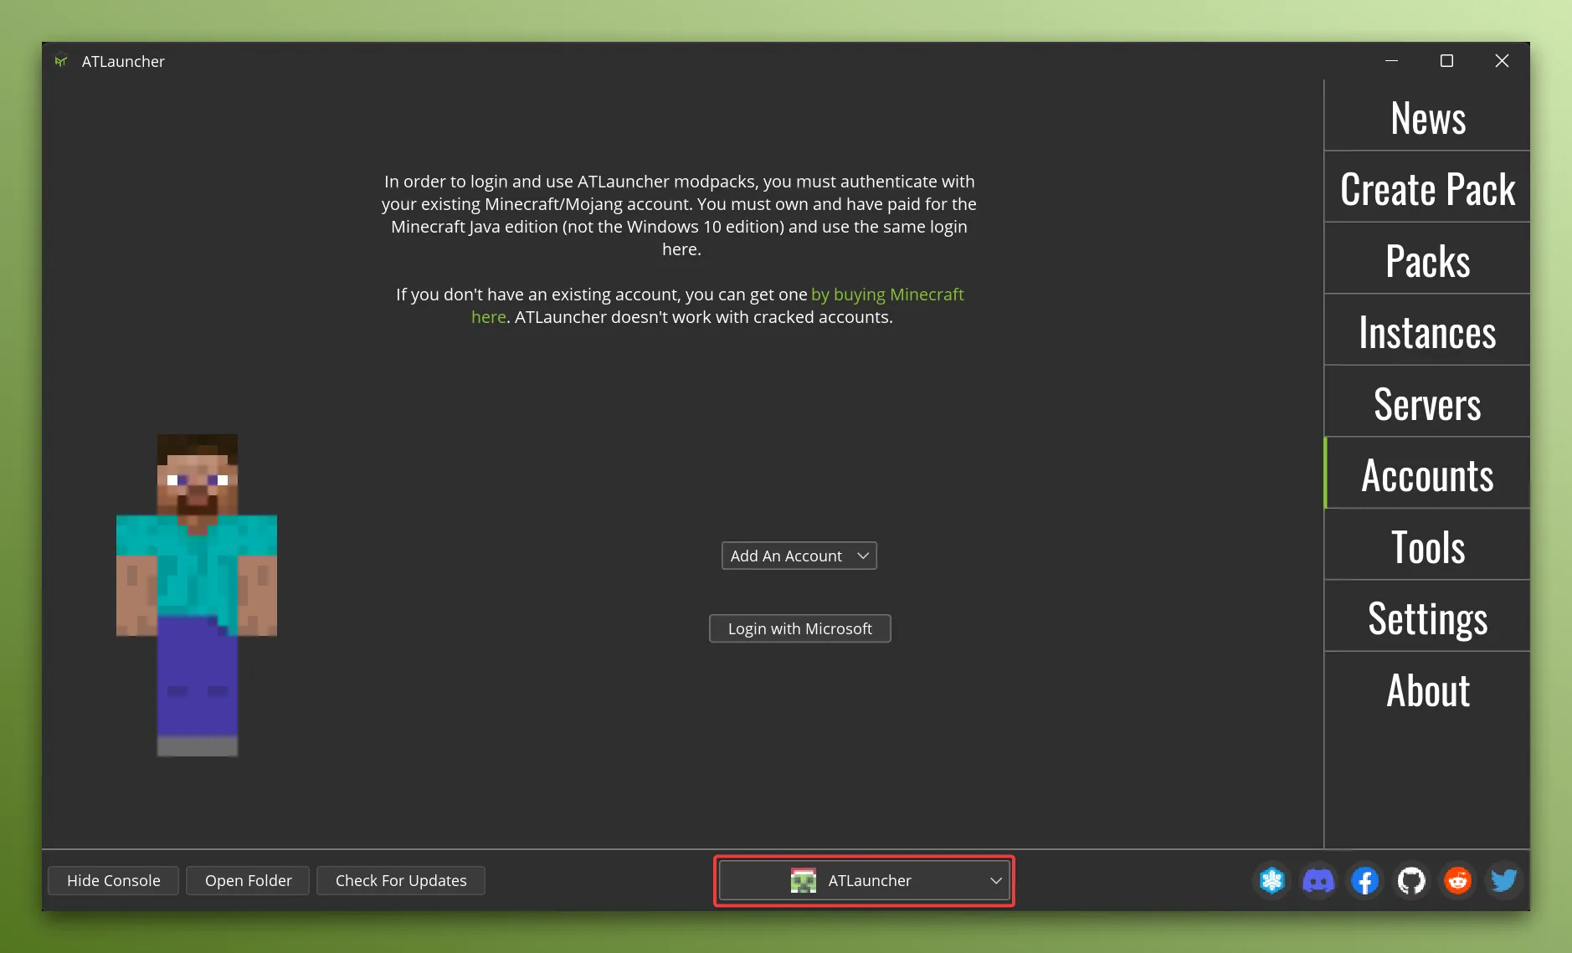Click the ATLauncher logo in the title bar

click(60, 60)
